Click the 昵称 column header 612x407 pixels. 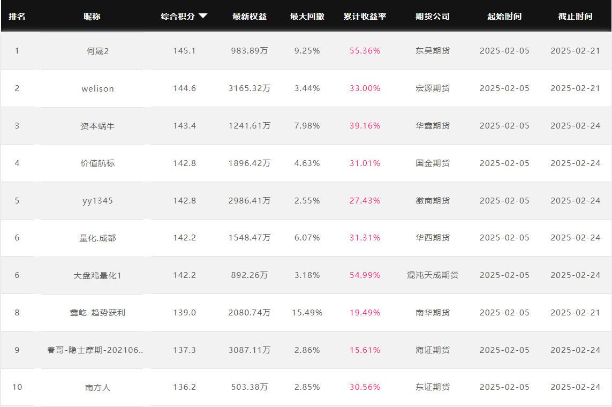92,17
